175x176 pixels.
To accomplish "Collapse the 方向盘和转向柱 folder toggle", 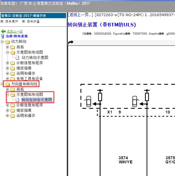I will click(2, 84).
